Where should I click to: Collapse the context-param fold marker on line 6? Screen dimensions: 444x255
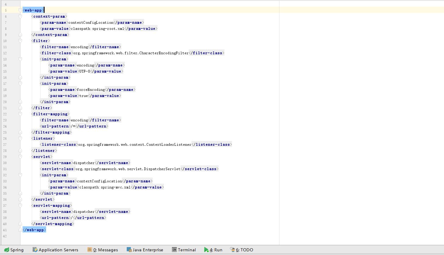tap(20, 16)
